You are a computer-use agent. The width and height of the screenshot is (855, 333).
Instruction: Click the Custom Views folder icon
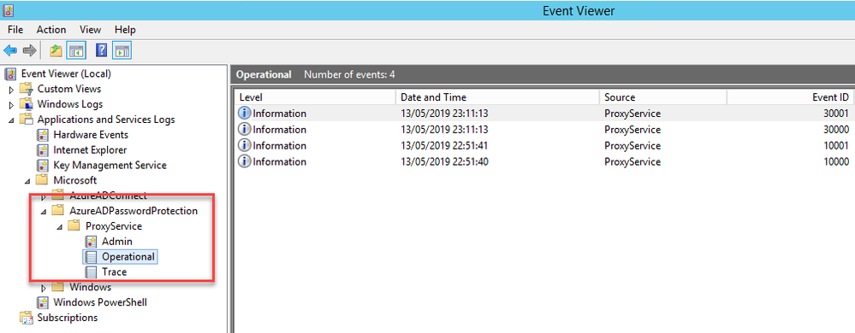click(x=27, y=89)
